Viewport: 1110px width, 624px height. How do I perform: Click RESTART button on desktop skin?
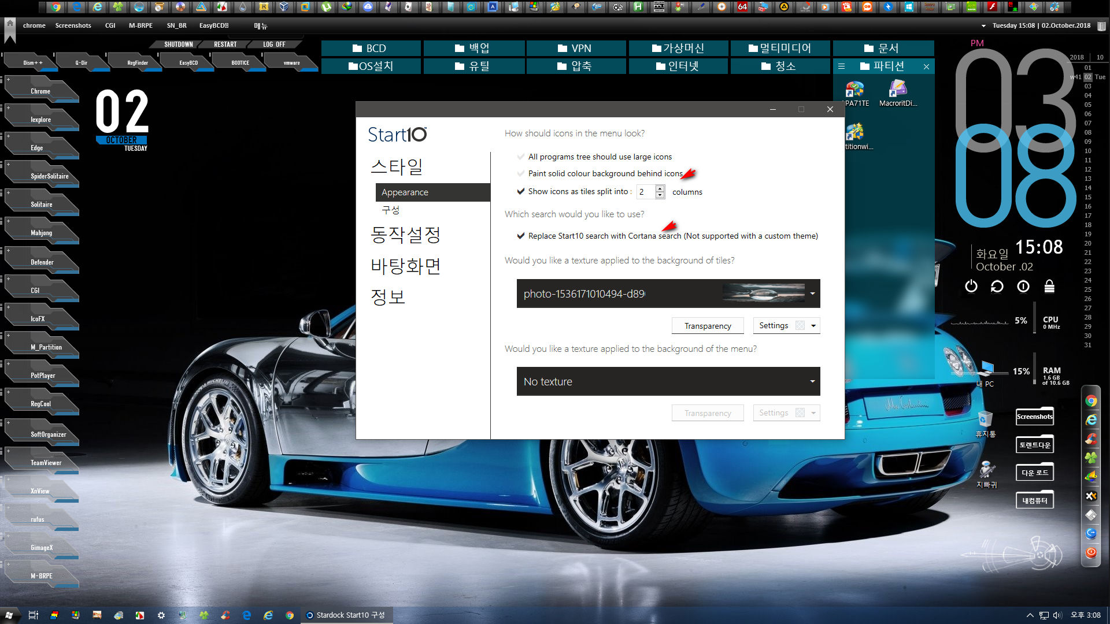pyautogui.click(x=225, y=44)
